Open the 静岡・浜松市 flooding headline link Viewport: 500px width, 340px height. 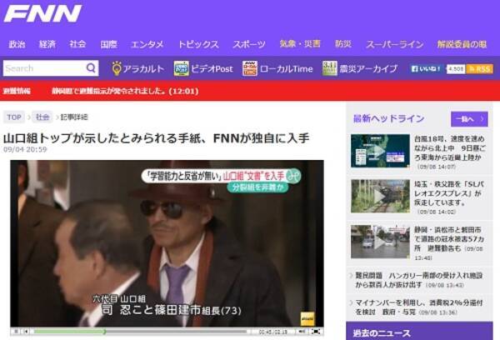[449, 239]
